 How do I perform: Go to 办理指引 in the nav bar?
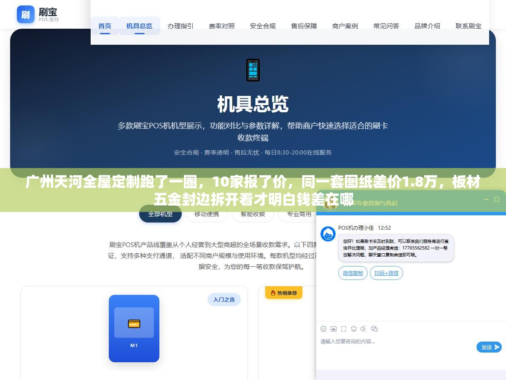coord(180,26)
